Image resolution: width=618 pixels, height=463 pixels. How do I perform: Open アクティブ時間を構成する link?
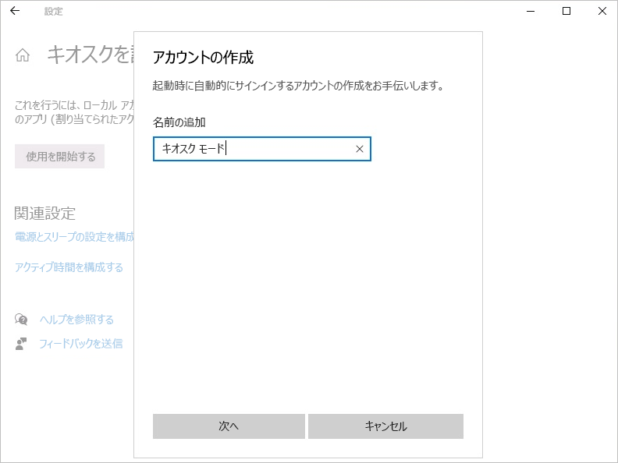(x=69, y=267)
